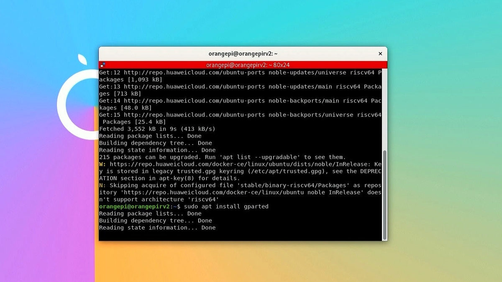Viewport: 502px width, 282px height.
Task: Click the last 'Reading state information... Done' line
Action: click(157, 228)
